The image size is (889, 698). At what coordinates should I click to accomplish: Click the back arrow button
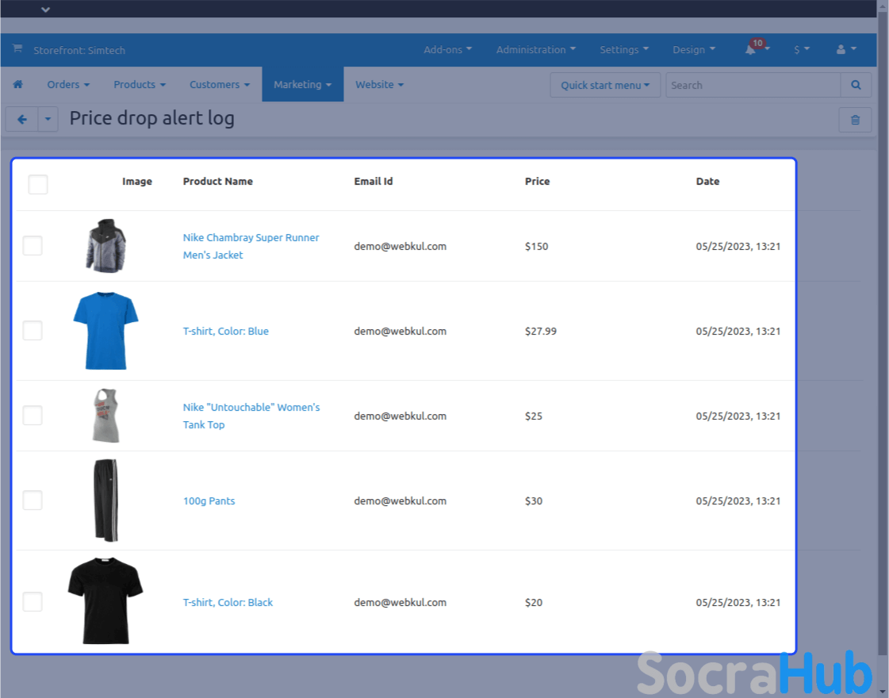pyautogui.click(x=21, y=120)
